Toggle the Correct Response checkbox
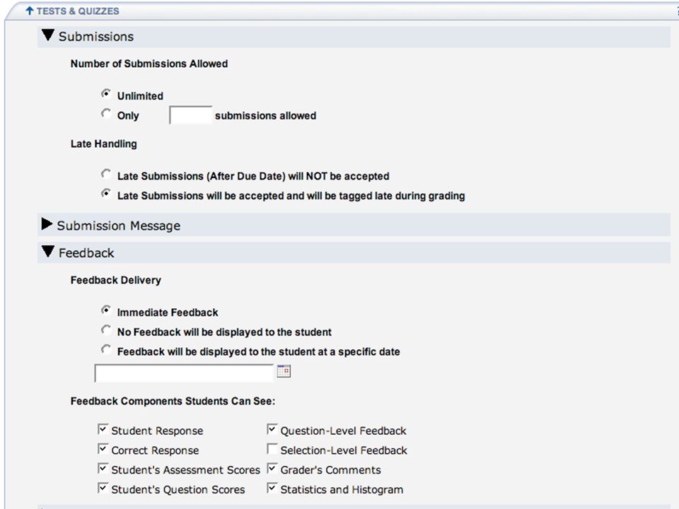This screenshot has height=509, width=679. tap(103, 449)
